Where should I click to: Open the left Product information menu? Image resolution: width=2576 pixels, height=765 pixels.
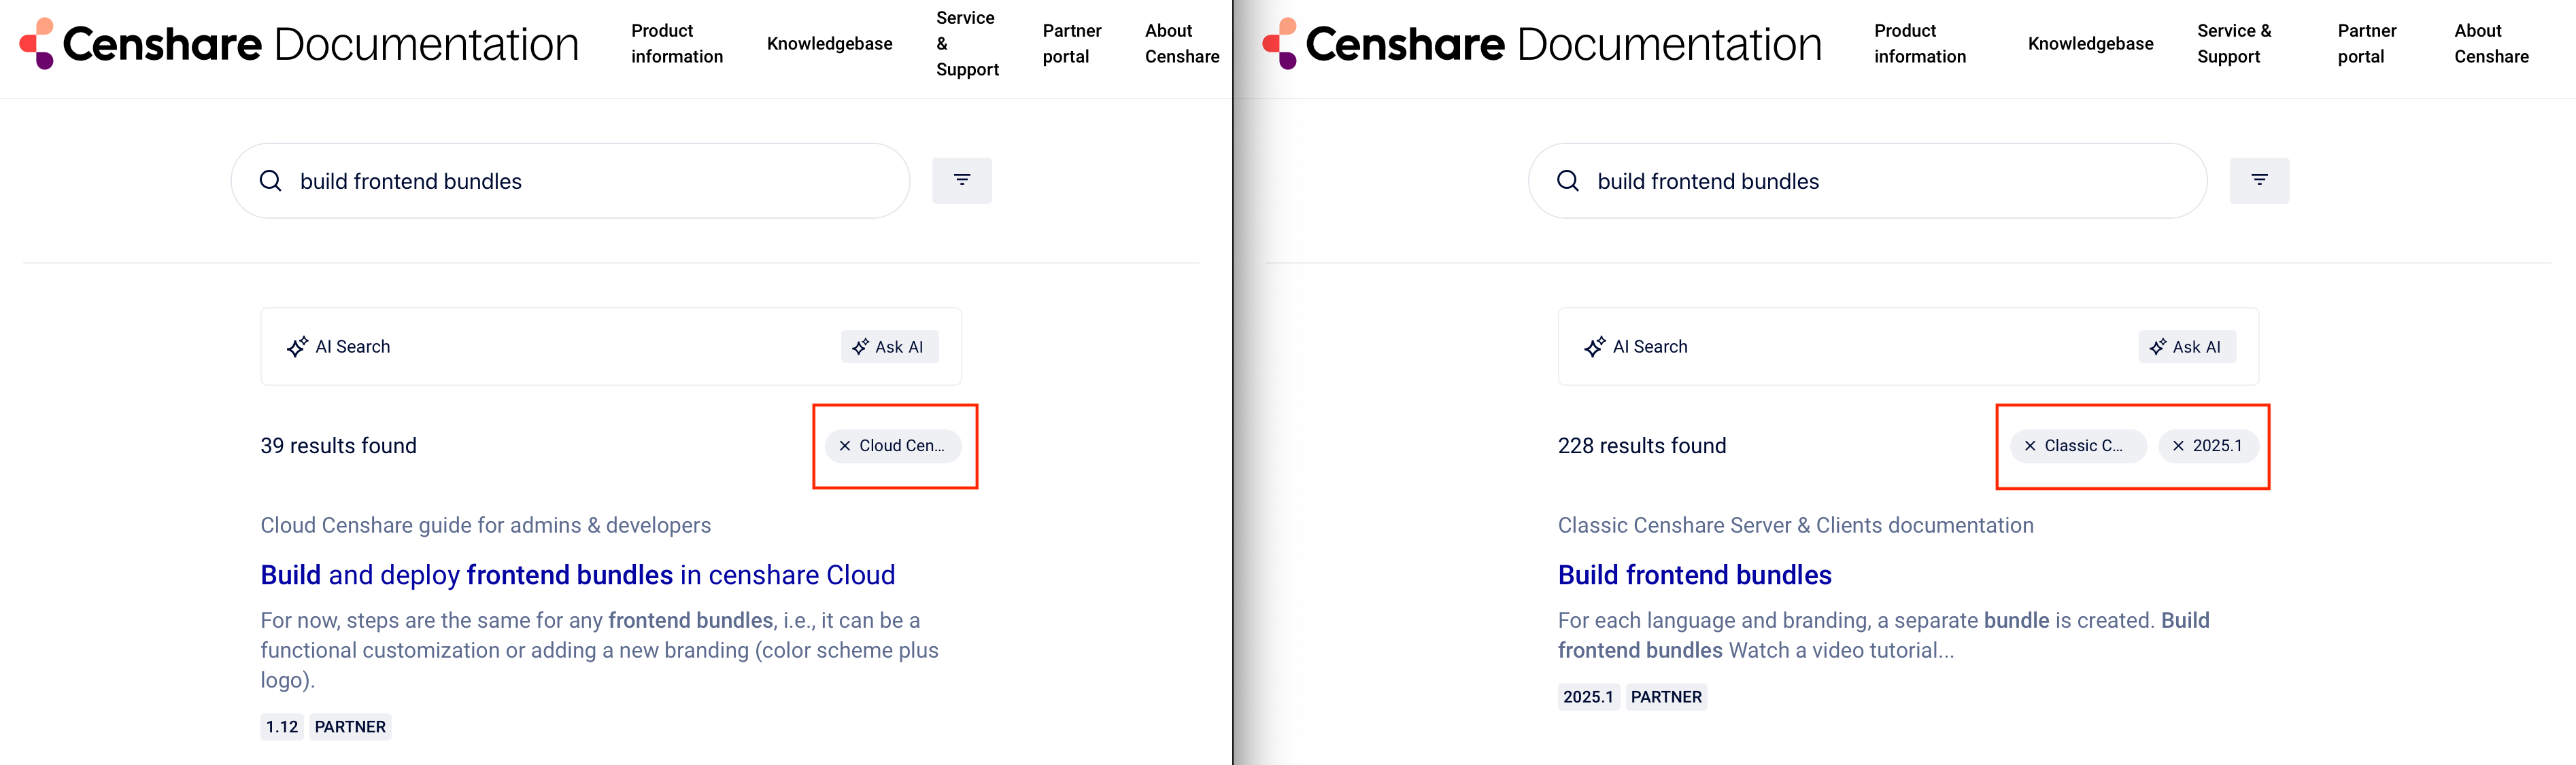tap(676, 44)
